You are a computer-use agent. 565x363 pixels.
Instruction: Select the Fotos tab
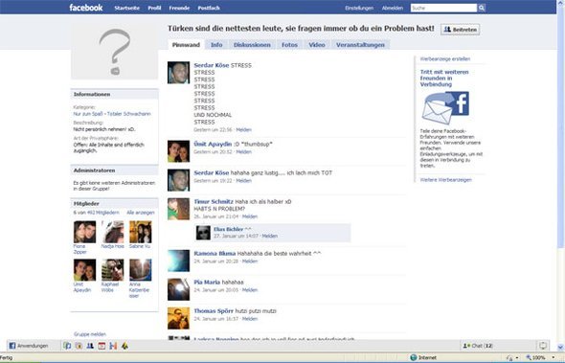289,45
